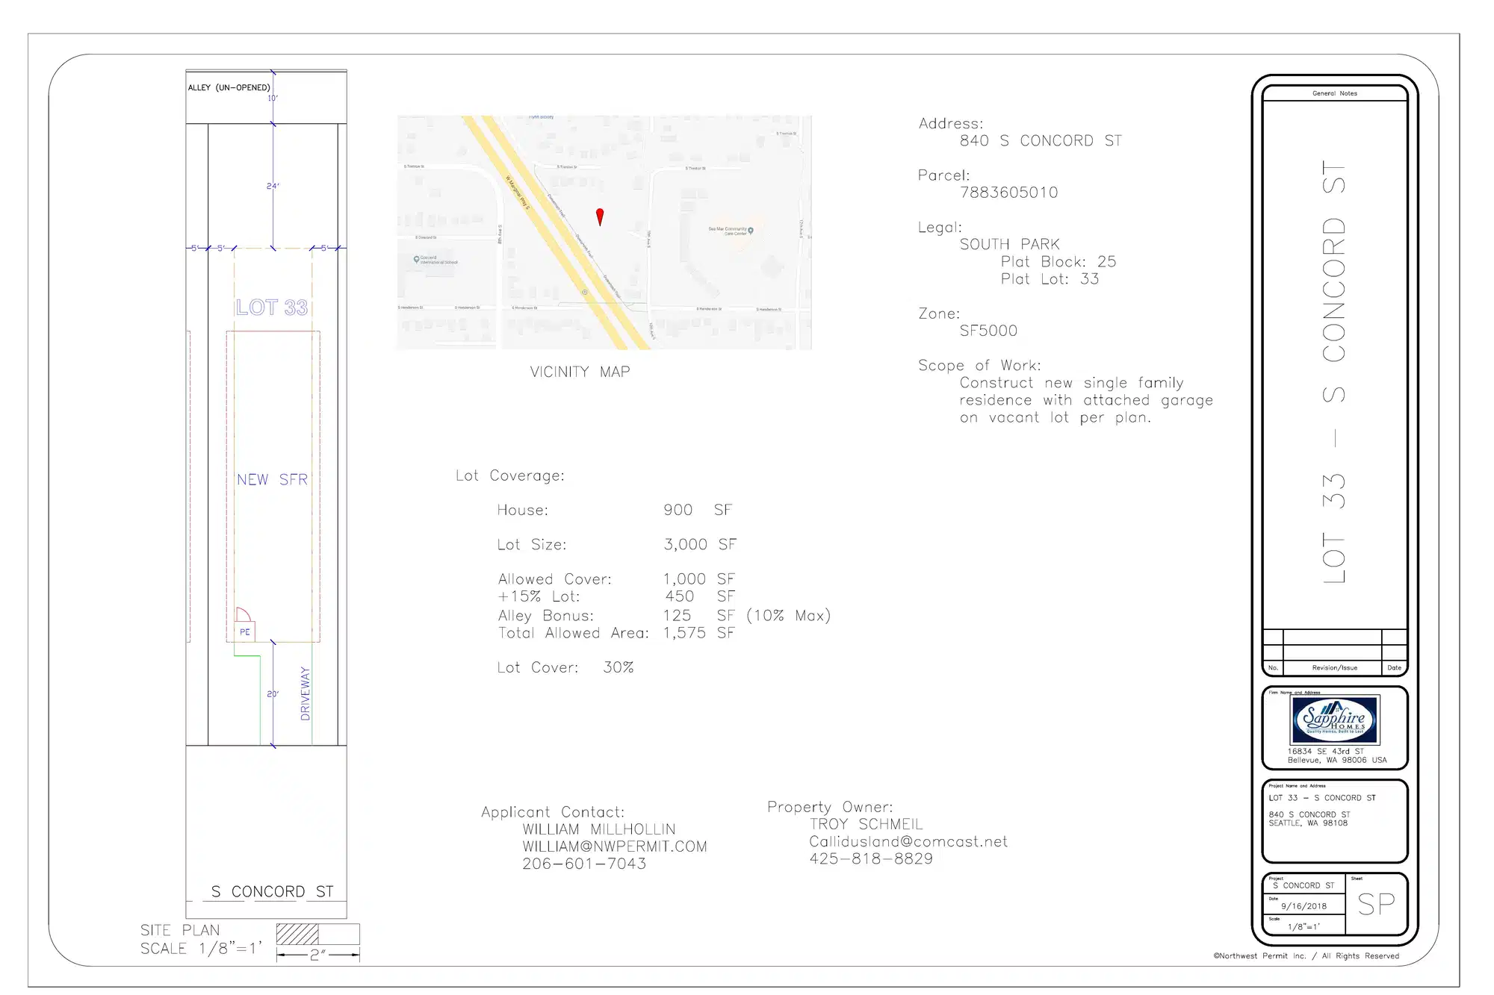Click phone number 425-818-8829
The height and width of the screenshot is (995, 1494).
pyautogui.click(x=871, y=858)
